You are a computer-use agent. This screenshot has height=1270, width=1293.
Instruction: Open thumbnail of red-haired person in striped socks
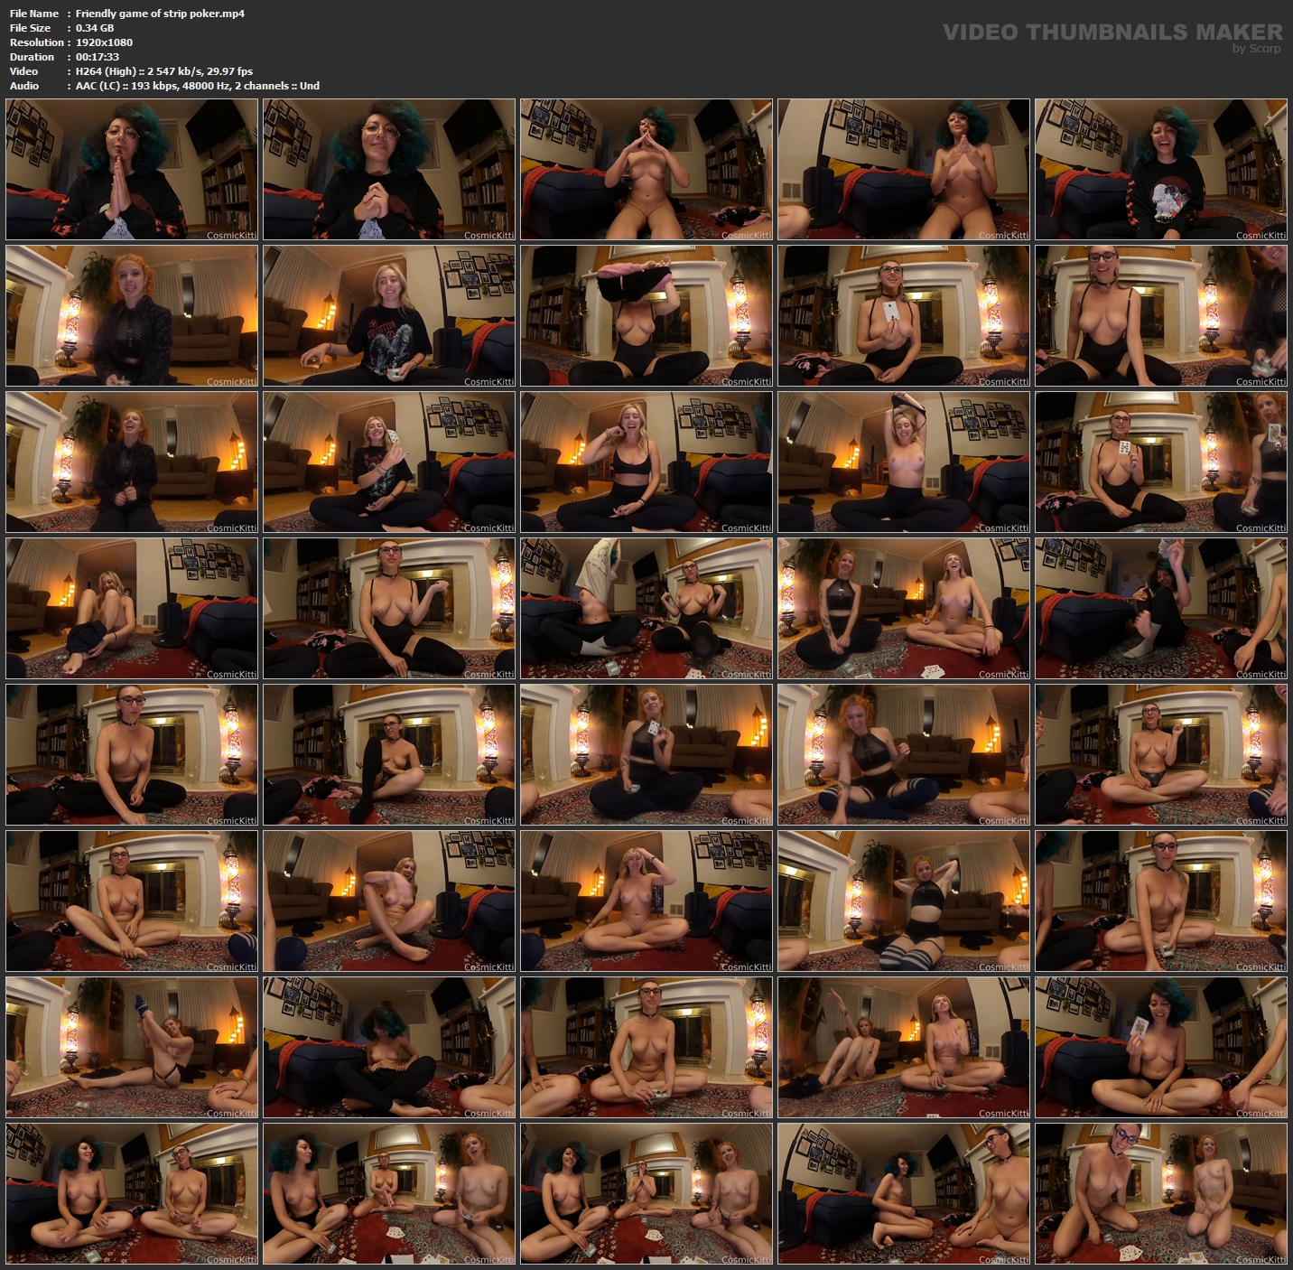903,754
